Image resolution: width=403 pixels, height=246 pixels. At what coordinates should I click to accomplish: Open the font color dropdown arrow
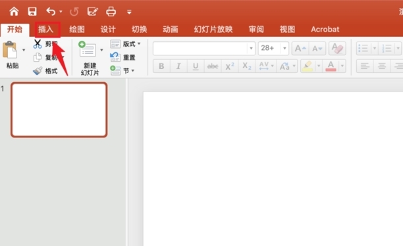pyautogui.click(x=342, y=66)
